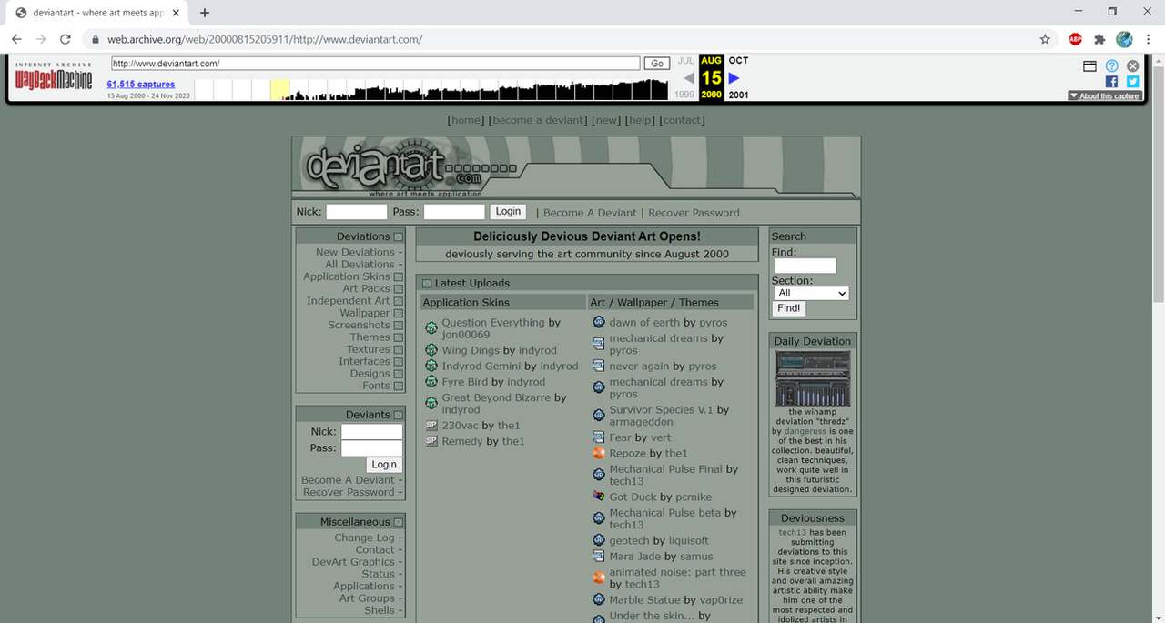Click the icon next to Fear by vert
The image size is (1165, 623).
point(599,437)
